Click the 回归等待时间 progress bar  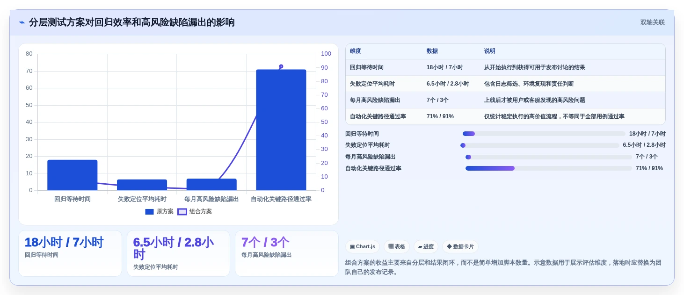(x=544, y=134)
